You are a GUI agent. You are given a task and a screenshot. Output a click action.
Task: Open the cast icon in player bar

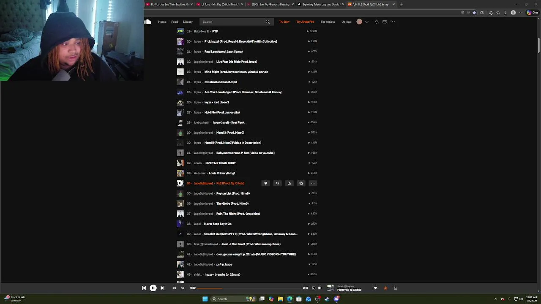(314, 288)
